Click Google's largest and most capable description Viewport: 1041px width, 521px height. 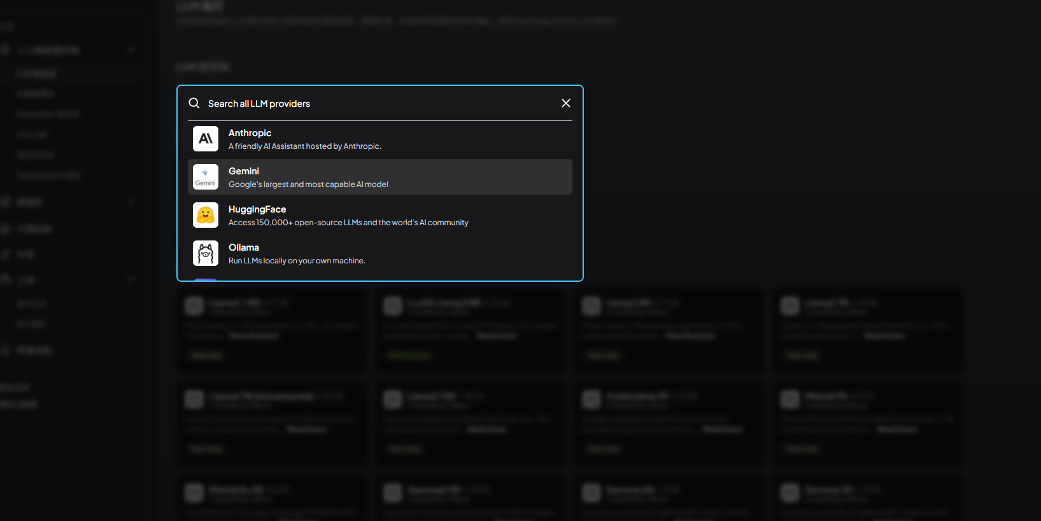click(308, 184)
